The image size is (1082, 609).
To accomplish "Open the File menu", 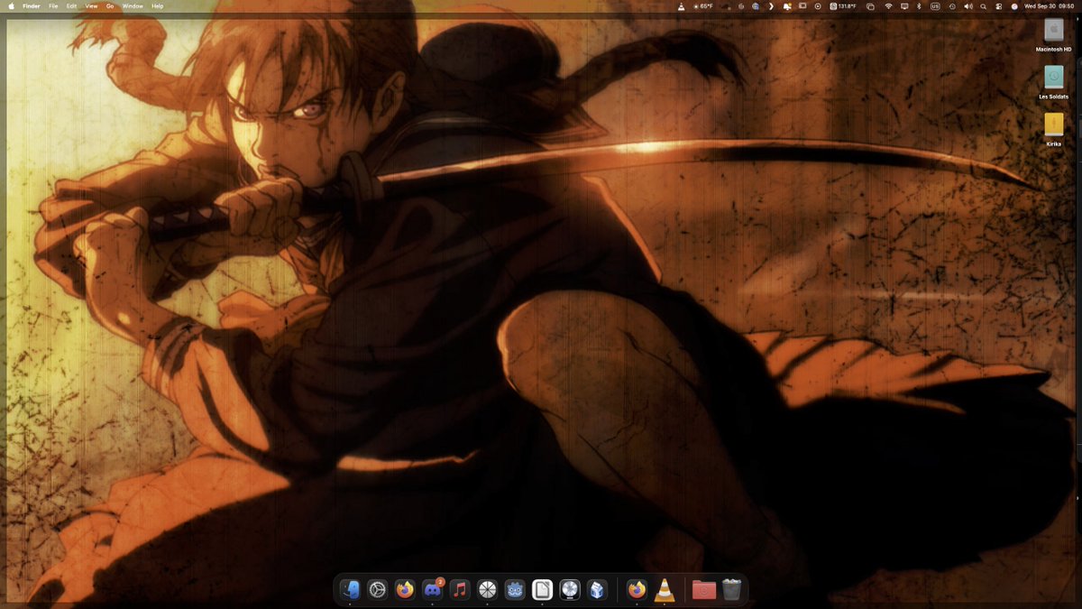I will [53, 6].
